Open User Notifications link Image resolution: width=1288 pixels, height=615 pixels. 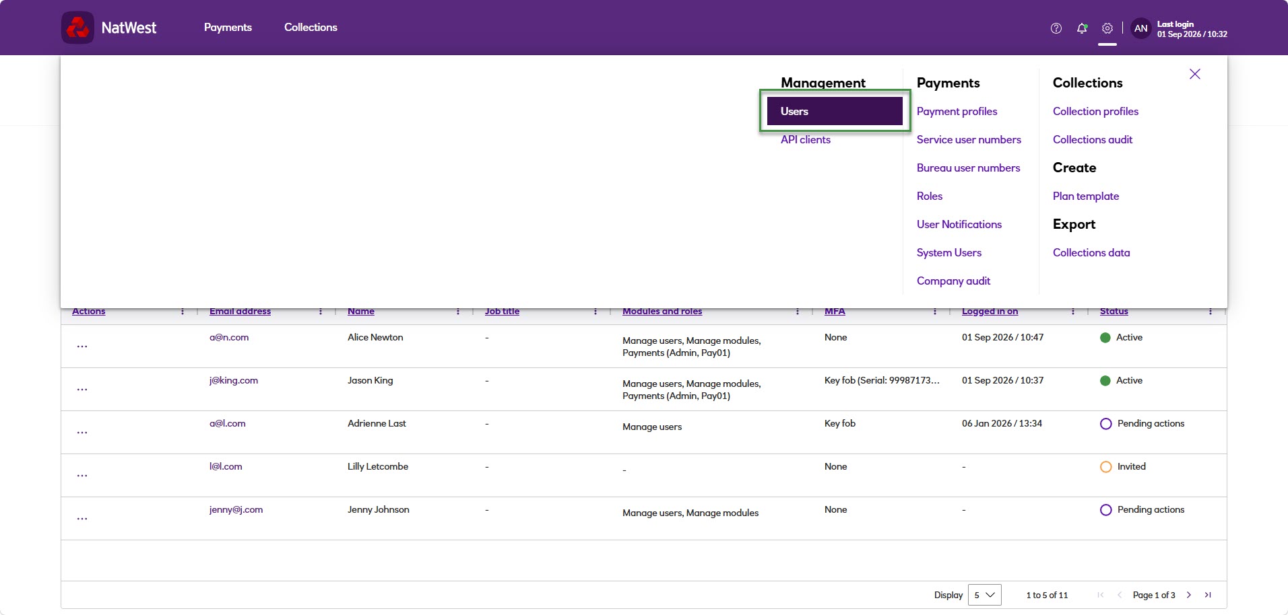pos(959,224)
